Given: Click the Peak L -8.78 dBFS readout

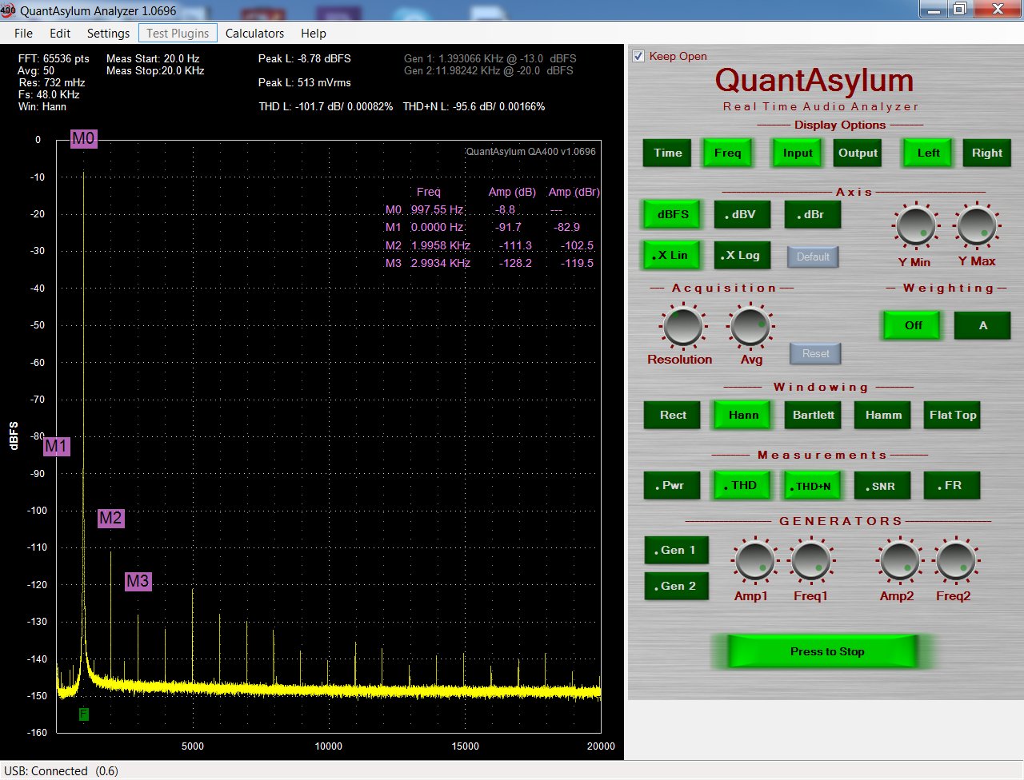Looking at the screenshot, I should pyautogui.click(x=305, y=58).
